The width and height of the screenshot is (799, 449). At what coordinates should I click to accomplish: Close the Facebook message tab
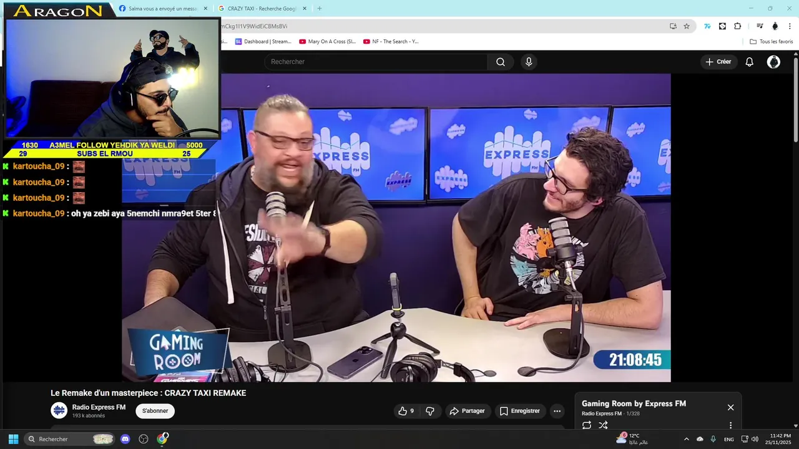coord(205,9)
